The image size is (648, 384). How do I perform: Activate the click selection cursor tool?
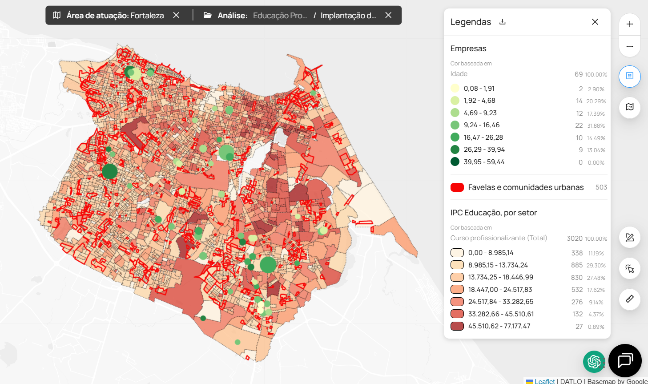point(629,269)
